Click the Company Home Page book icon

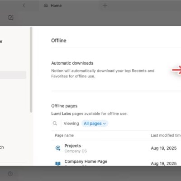point(58,164)
